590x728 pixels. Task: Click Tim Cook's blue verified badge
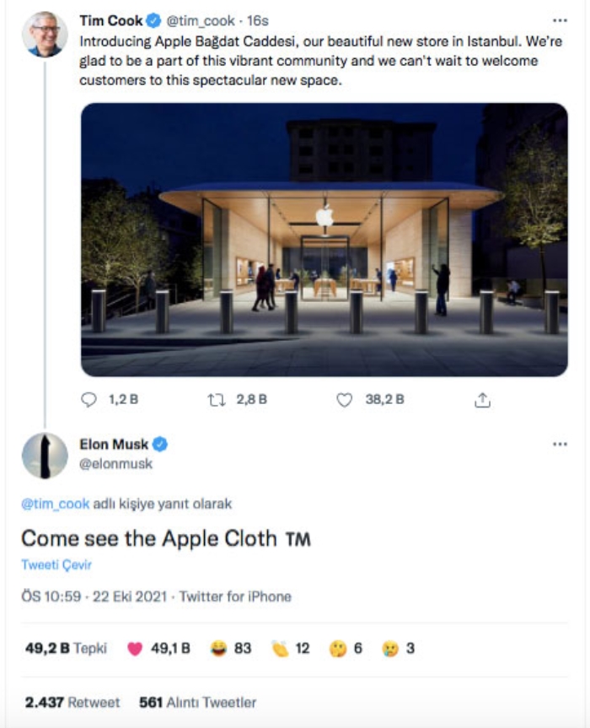pyautogui.click(x=153, y=21)
